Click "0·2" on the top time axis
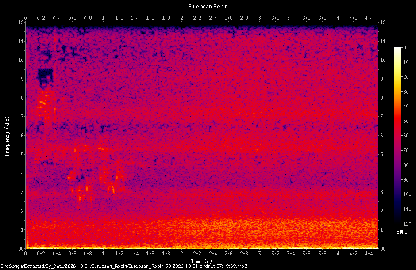The width and height of the screenshot is (416, 270). tap(41, 18)
